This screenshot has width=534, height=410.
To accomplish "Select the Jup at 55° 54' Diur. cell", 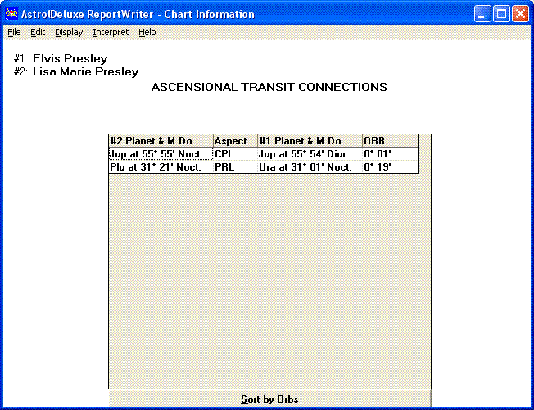I will (x=310, y=154).
